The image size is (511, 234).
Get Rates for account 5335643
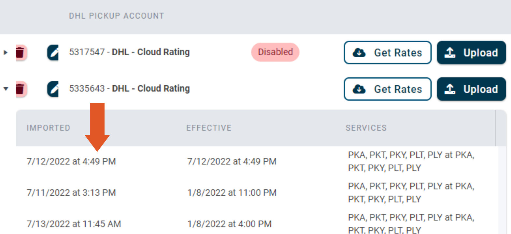pyautogui.click(x=387, y=89)
